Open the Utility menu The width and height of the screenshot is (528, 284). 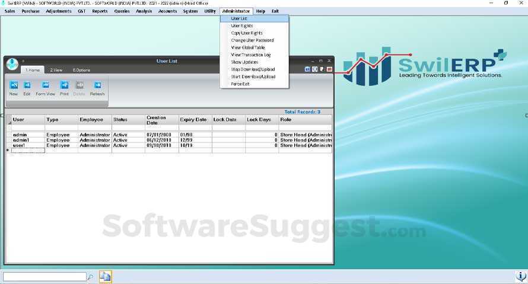[210, 11]
